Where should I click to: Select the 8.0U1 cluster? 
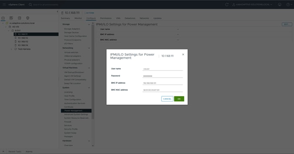18,31
